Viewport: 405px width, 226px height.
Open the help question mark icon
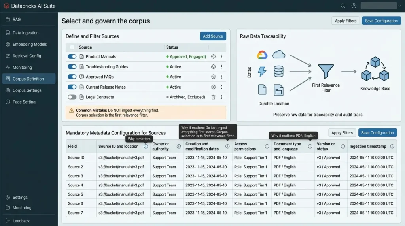tap(354, 6)
